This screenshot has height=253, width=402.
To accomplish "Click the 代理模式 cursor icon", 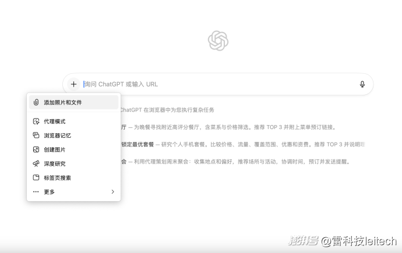I will pyautogui.click(x=36, y=122).
